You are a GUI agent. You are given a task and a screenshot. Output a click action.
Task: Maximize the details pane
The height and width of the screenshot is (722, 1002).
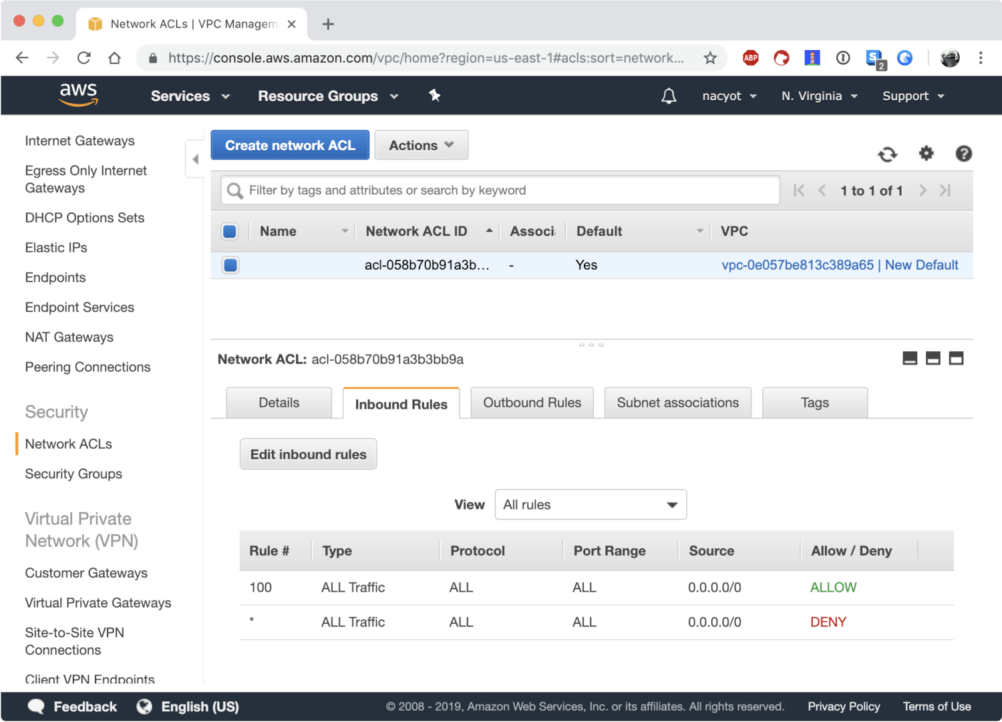(x=957, y=359)
